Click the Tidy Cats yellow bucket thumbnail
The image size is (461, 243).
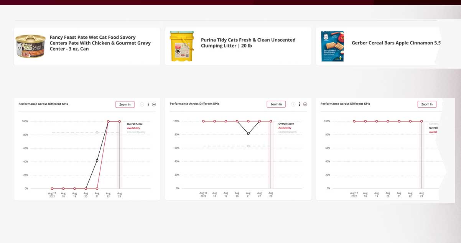[x=182, y=46]
